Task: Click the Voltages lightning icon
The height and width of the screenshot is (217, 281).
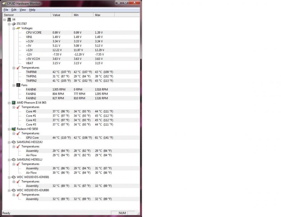Action: pos(18,28)
